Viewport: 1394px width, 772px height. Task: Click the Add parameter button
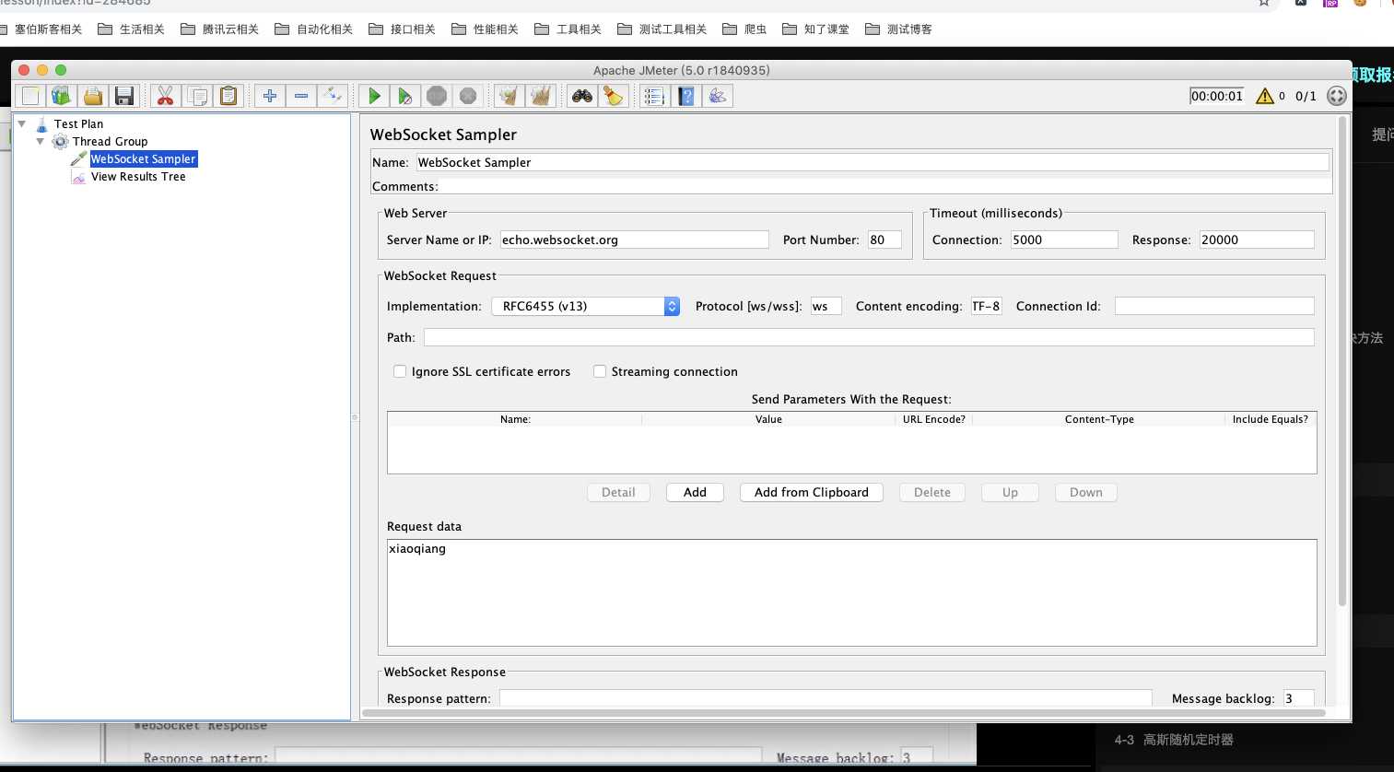(695, 492)
